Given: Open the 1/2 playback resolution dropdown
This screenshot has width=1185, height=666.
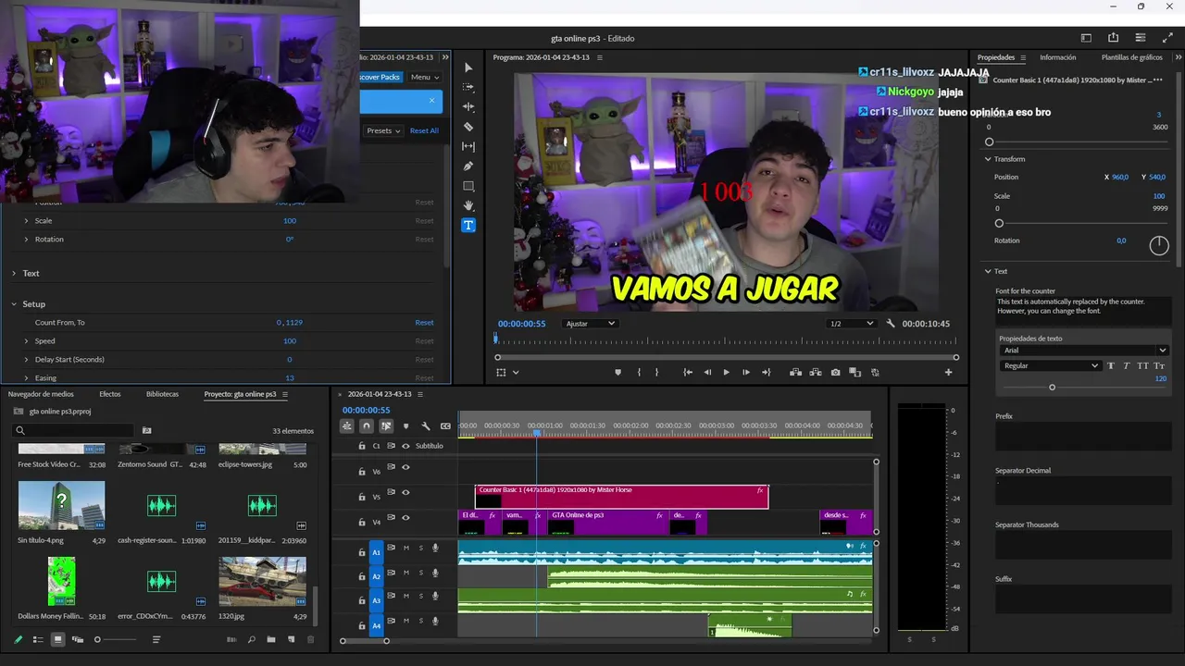Looking at the screenshot, I should click(x=852, y=324).
